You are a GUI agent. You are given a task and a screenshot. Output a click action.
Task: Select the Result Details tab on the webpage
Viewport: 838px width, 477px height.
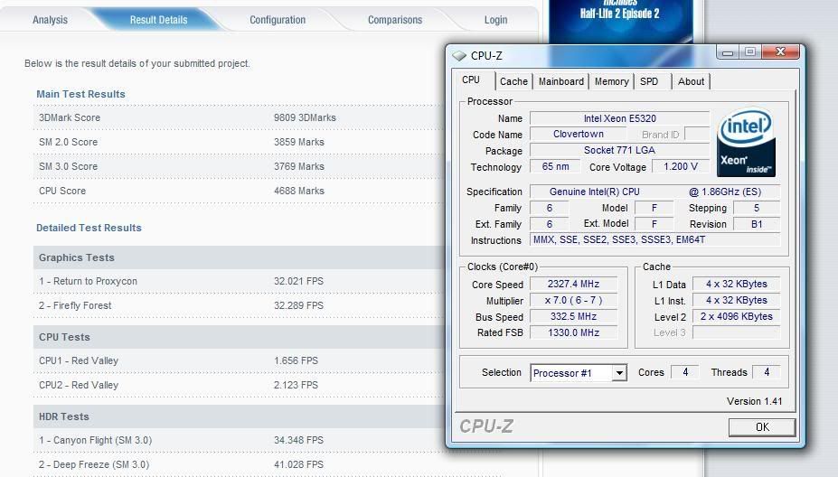159,20
